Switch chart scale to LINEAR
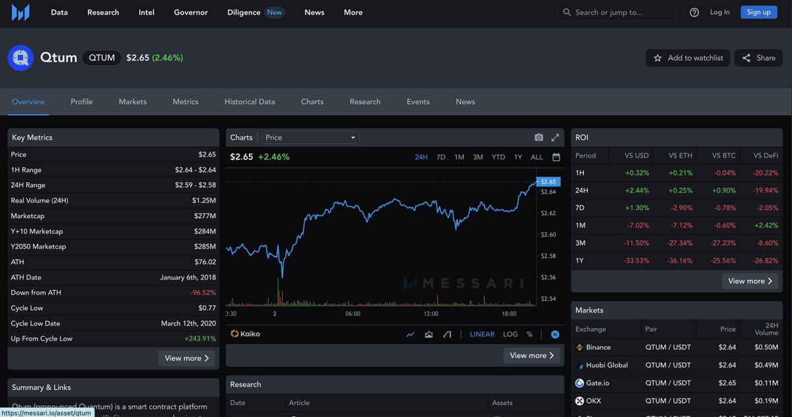 [482, 334]
